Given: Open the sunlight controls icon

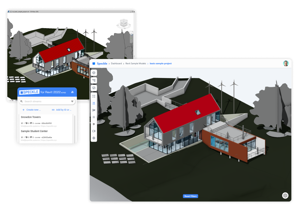Looking at the screenshot, I should point(94,117).
